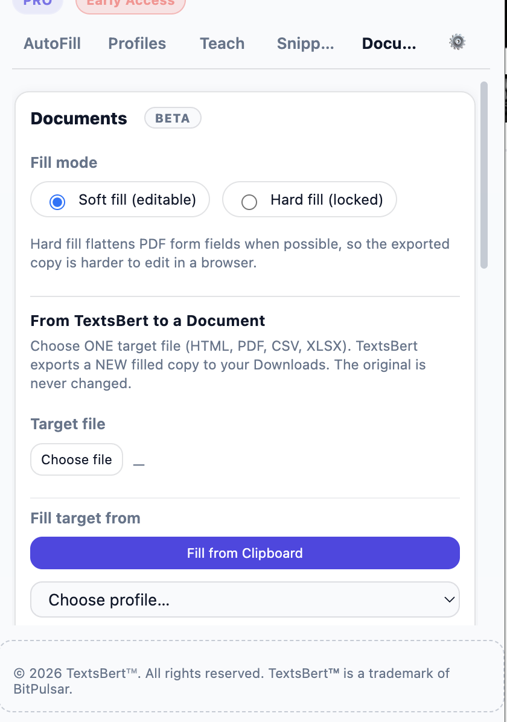Open the Profiles tab

[x=137, y=43]
